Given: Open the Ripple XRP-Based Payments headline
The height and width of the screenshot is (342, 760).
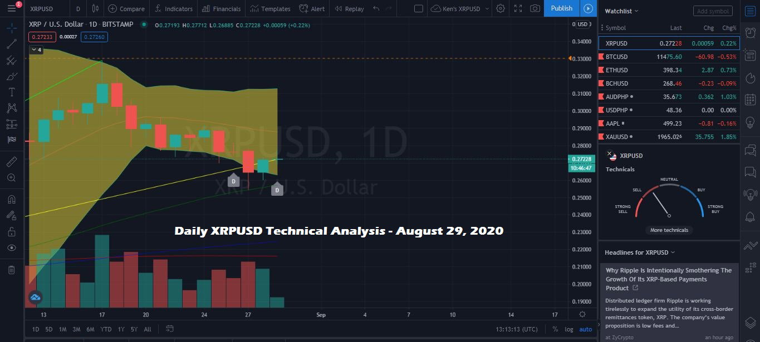Looking at the screenshot, I should pos(669,279).
